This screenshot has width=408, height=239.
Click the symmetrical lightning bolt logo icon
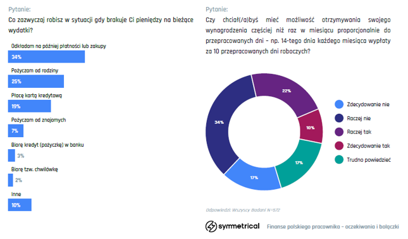(211, 226)
